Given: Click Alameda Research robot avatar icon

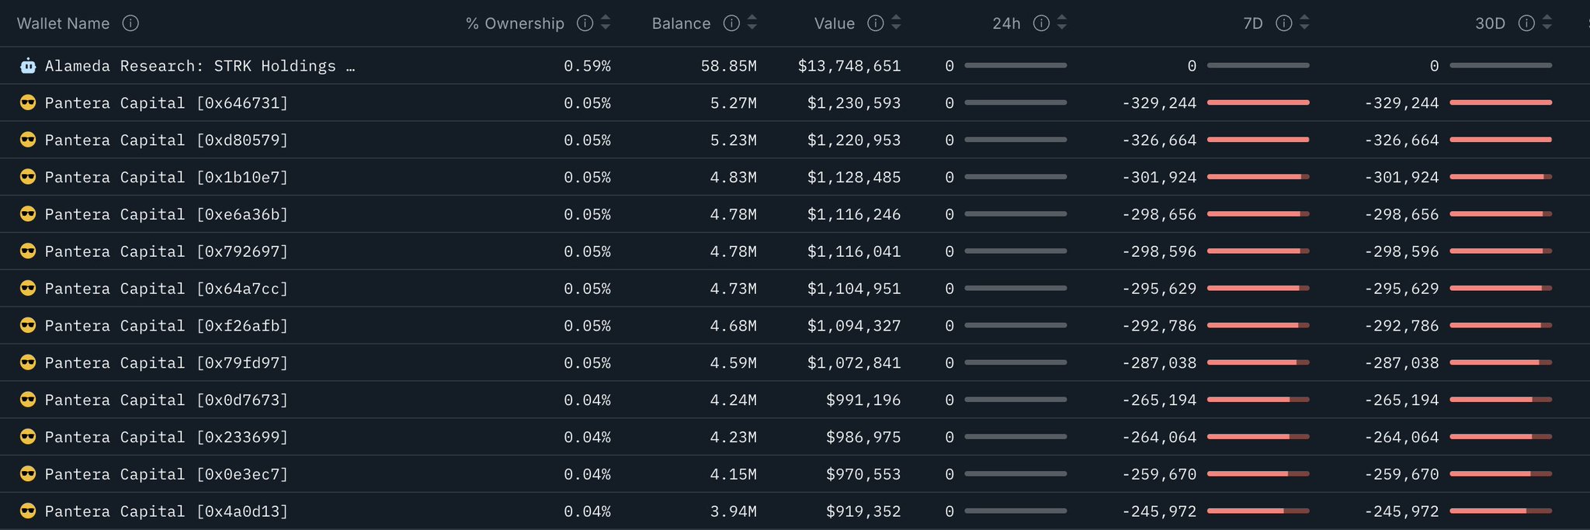Looking at the screenshot, I should click(x=28, y=66).
